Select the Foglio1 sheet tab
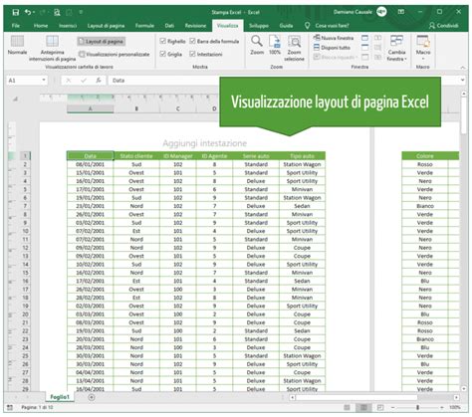 point(60,397)
